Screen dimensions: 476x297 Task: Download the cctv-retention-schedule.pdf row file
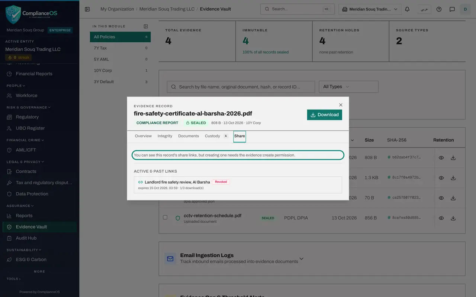[453, 218]
